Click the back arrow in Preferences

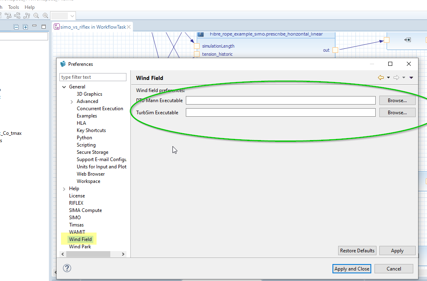381,78
